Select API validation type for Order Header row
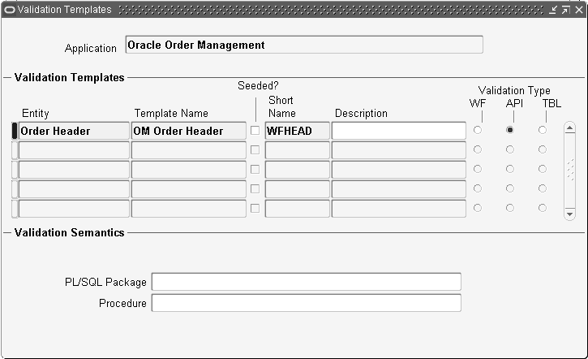 pyautogui.click(x=510, y=130)
